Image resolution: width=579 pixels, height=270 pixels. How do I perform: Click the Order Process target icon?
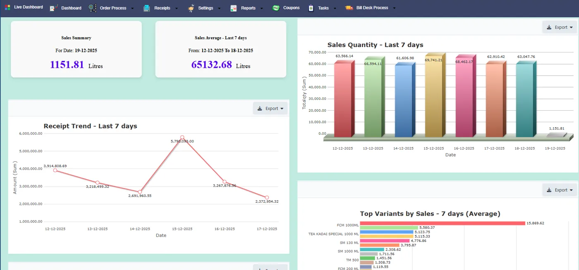[x=92, y=8]
